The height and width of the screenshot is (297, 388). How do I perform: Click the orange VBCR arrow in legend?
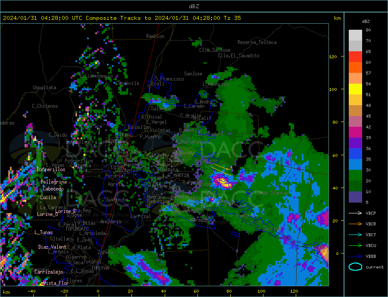click(x=355, y=224)
